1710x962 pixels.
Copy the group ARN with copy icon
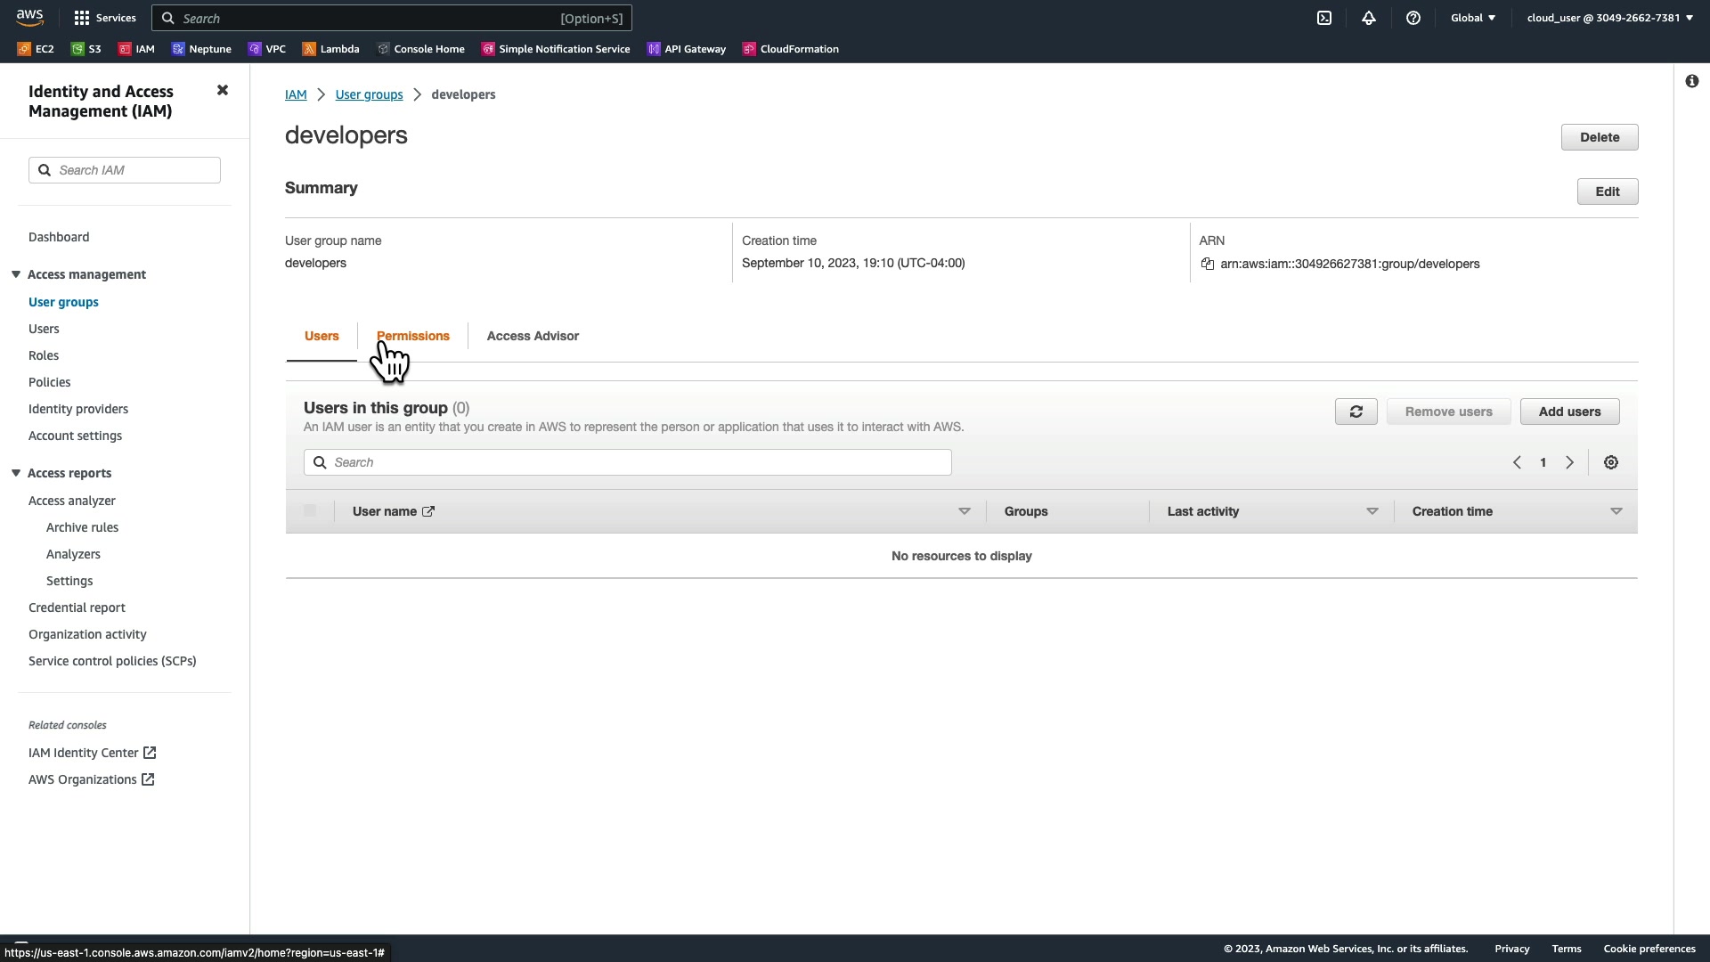(x=1208, y=264)
